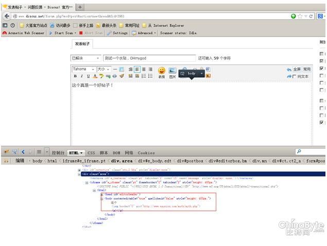Click inside the post content editing area

tap(192, 114)
